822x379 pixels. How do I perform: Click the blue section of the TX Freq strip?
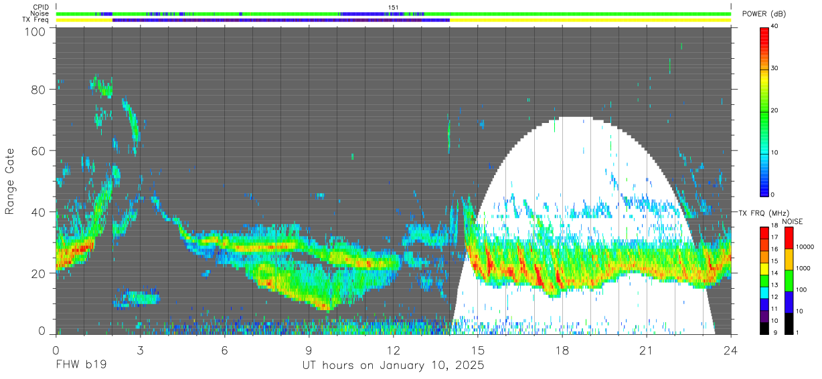pos(281,20)
